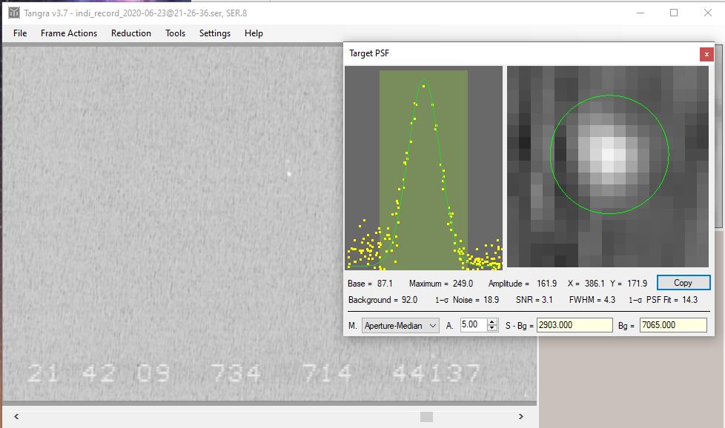
Task: Click the horizontal scrollbar thumb
Action: 426,417
